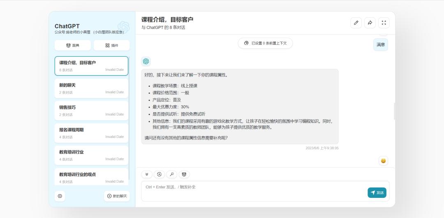Click the bullet 最大优惠力度：30%
This screenshot has width=444, height=218.
point(171,107)
